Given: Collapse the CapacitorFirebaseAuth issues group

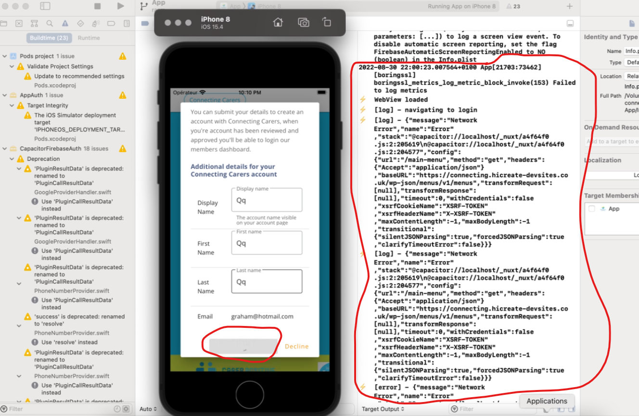Looking at the screenshot, I should [x=5, y=149].
